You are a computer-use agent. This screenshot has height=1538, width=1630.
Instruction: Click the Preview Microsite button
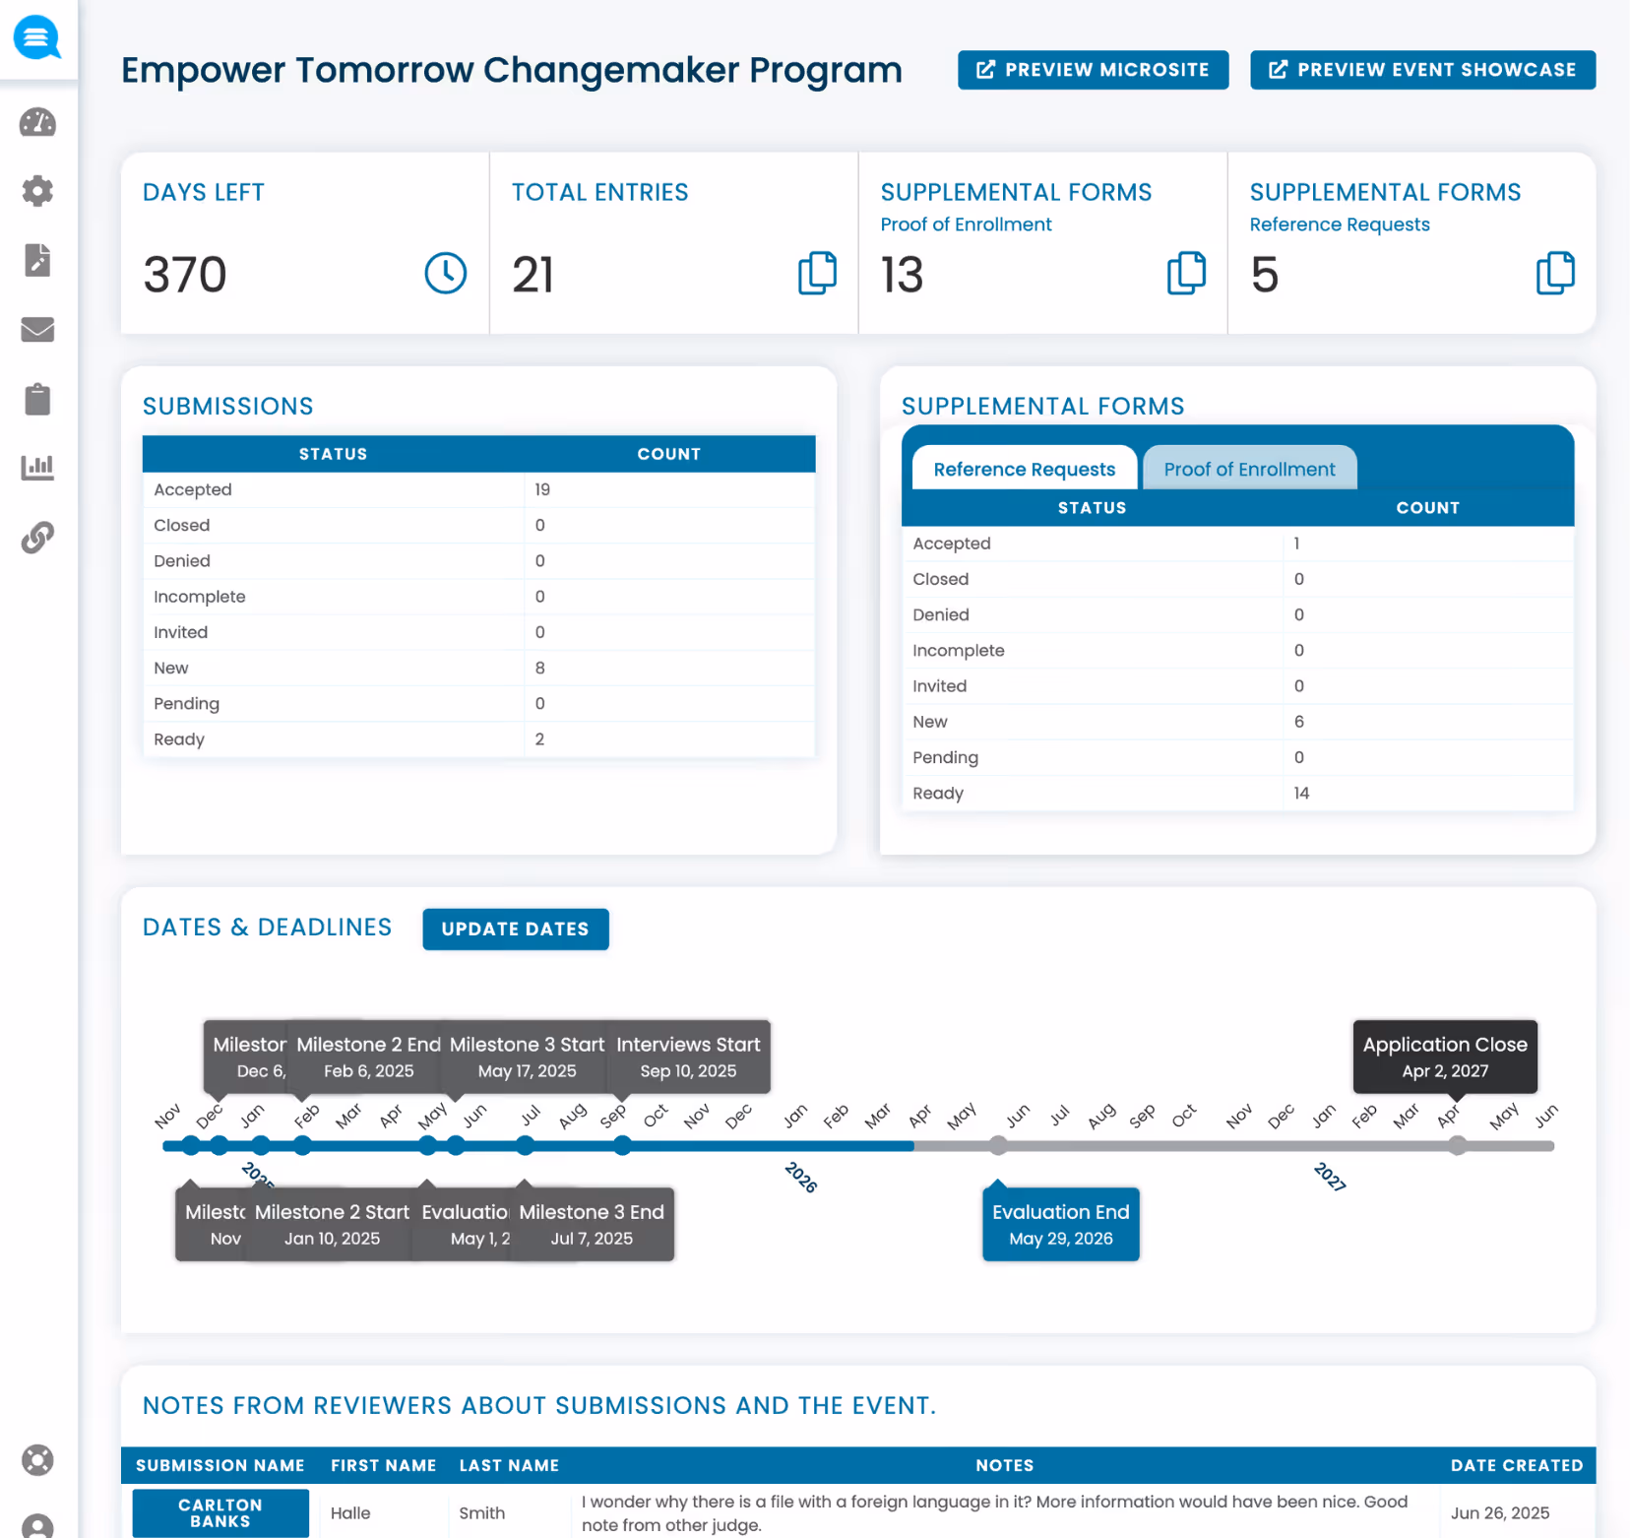[1093, 69]
